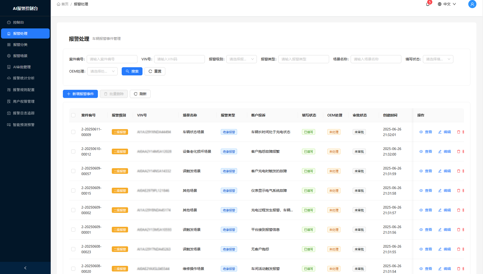This screenshot has width=483, height=274.
Task: Open the OEM处理 dropdown filter
Action: tap(102, 71)
